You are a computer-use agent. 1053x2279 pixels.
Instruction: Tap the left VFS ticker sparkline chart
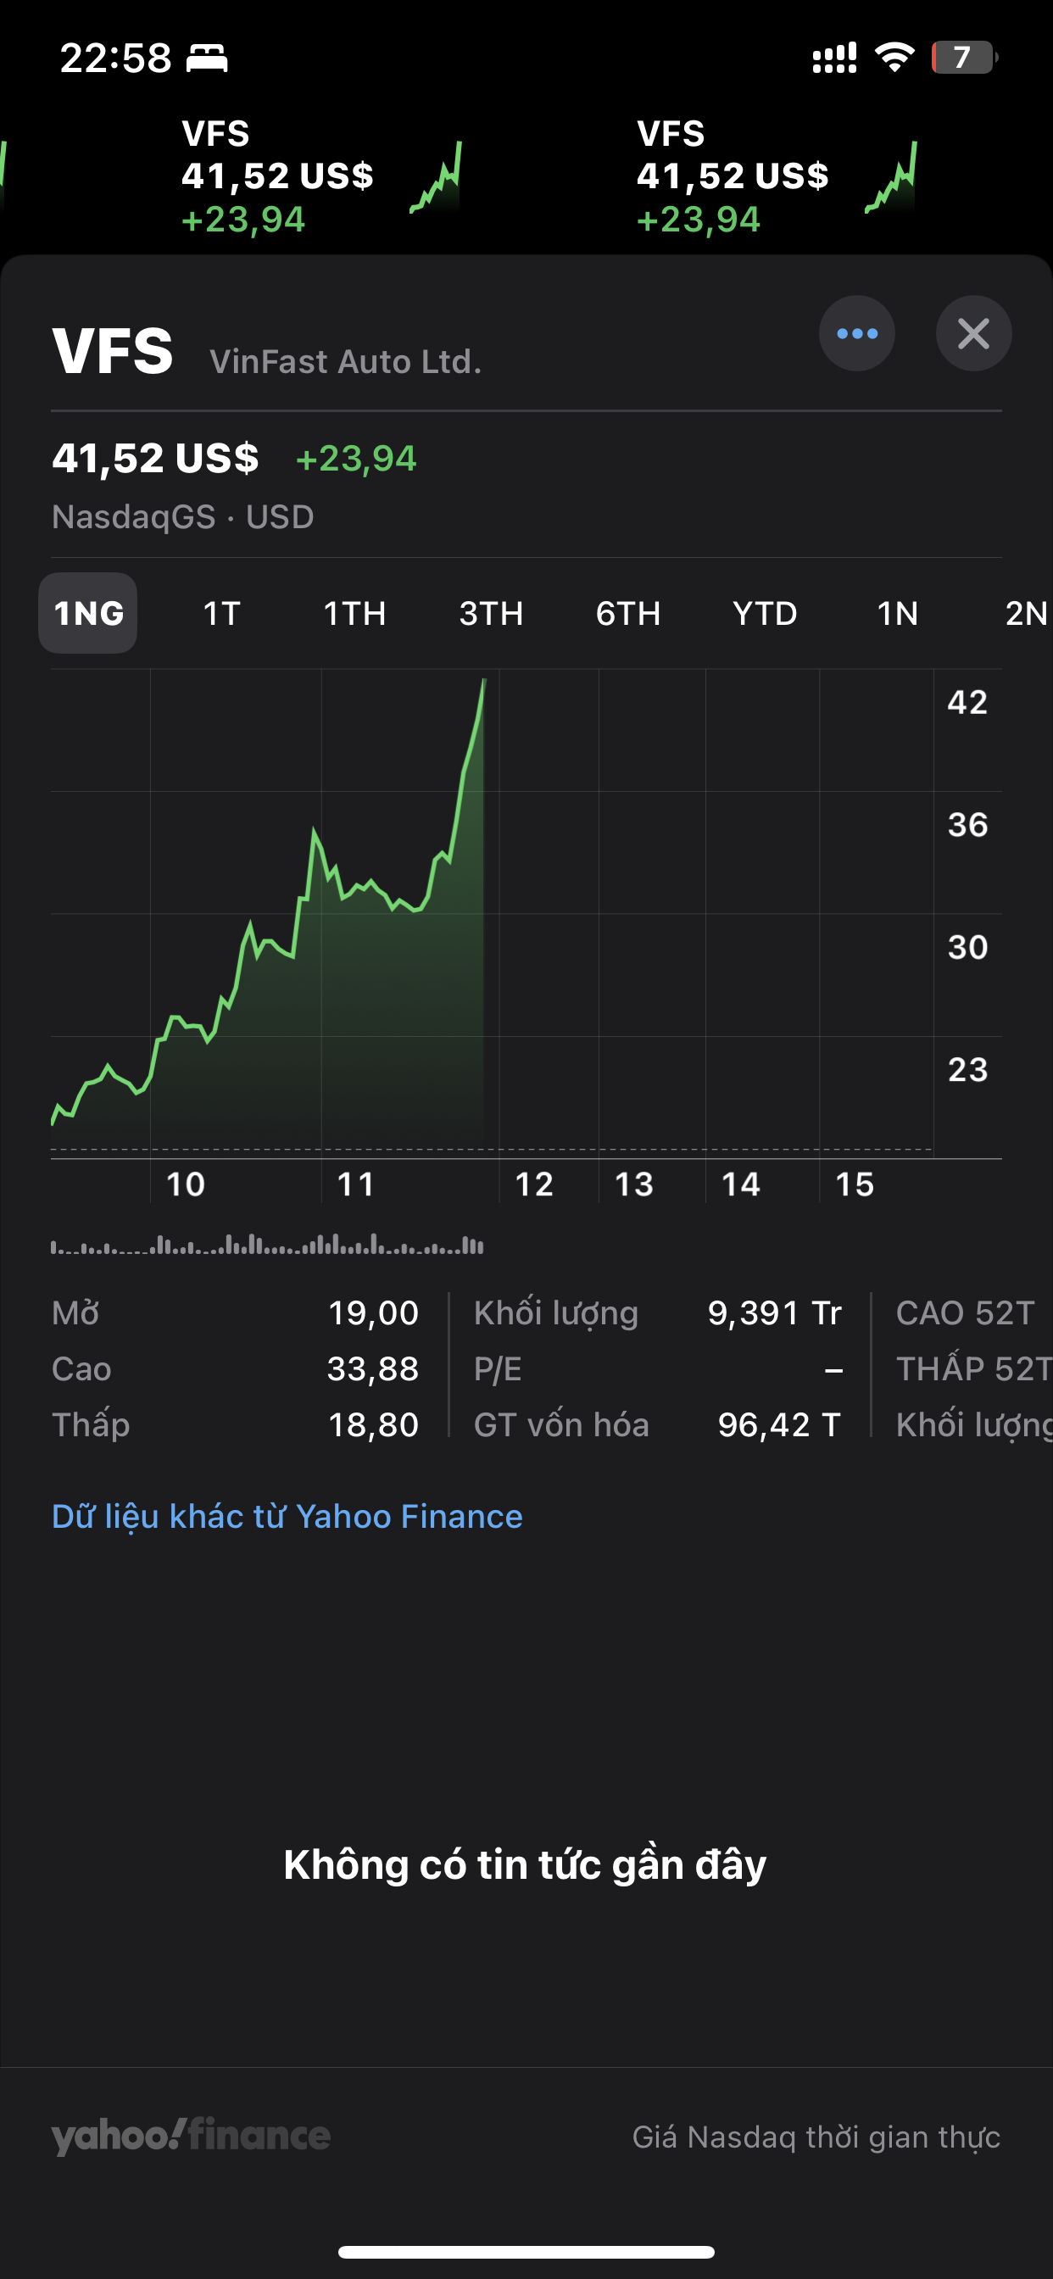435,179
